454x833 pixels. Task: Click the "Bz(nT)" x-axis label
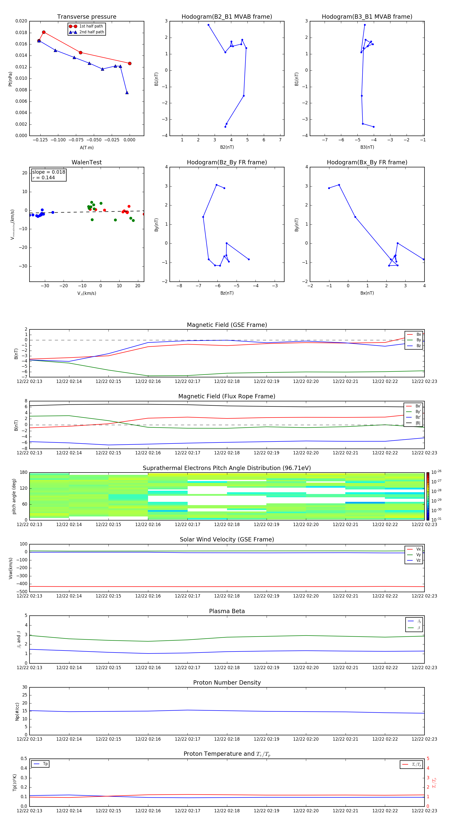pyautogui.click(x=227, y=293)
